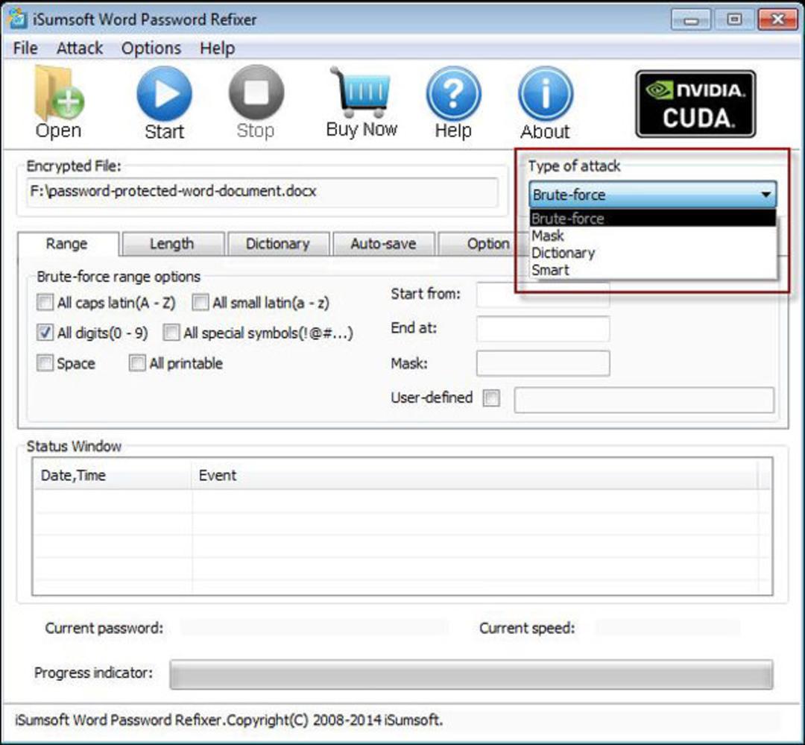The width and height of the screenshot is (805, 745).
Task: Switch to the Auto-save tab
Action: [x=384, y=244]
